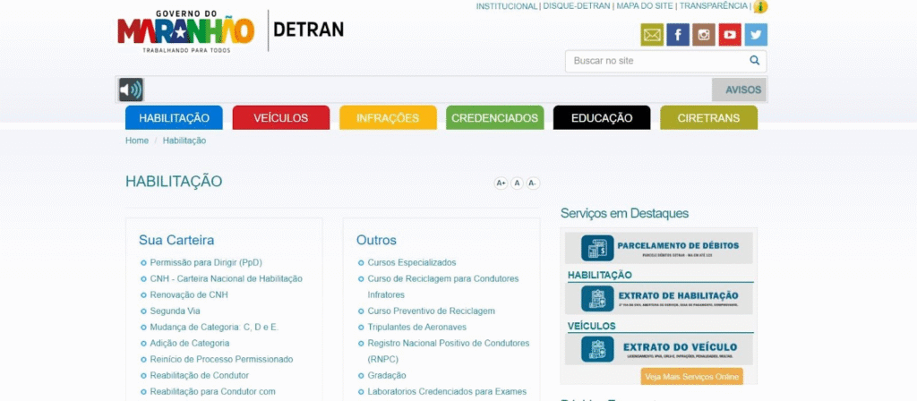Viewport: 917px width, 401px height.
Task: Open Parcelamento de Débitos banner
Action: 658,248
